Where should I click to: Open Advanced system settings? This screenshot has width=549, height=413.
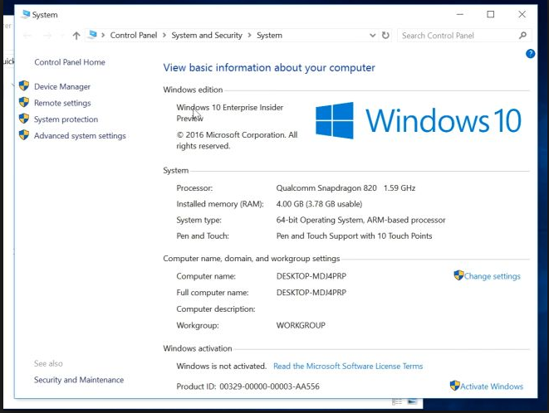80,136
